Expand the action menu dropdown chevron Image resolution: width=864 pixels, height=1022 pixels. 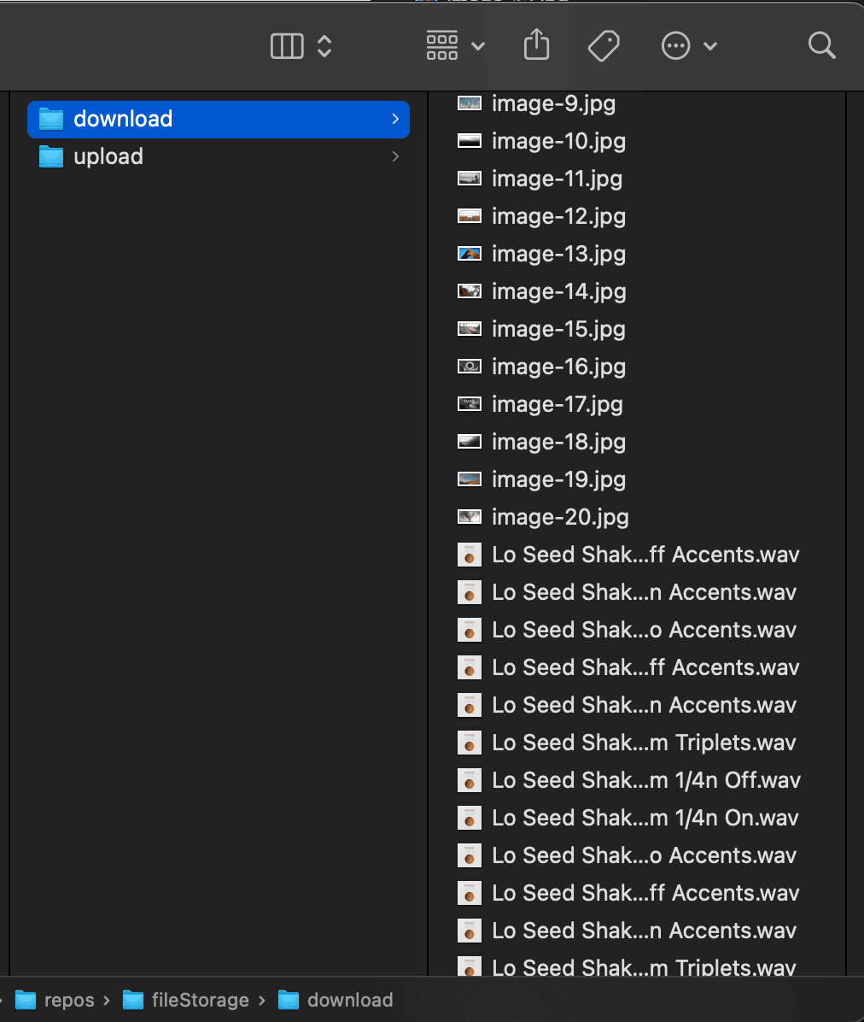click(x=710, y=46)
